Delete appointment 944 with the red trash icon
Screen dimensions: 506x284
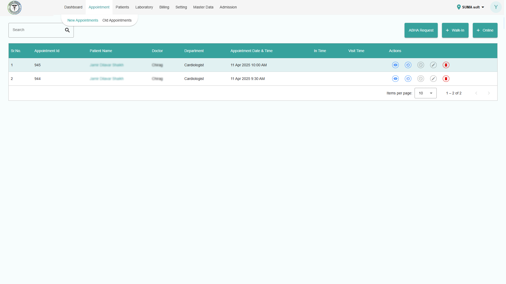tap(446, 79)
